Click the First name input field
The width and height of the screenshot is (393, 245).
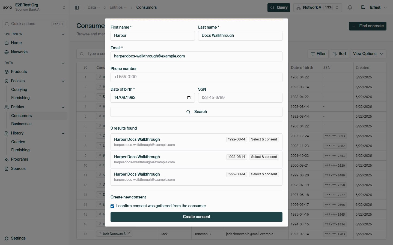[x=153, y=36]
